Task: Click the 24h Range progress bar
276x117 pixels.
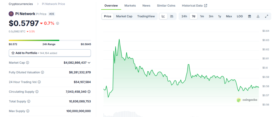Action: coord(50,41)
